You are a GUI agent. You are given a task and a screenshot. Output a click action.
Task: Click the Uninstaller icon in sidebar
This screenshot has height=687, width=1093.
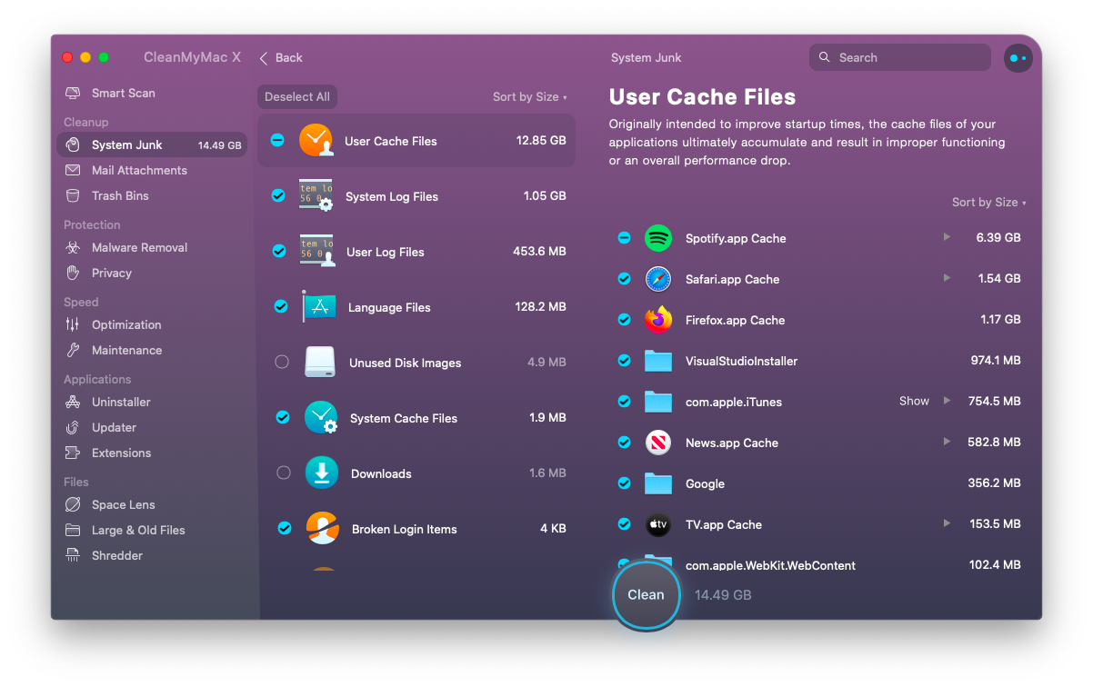click(73, 402)
